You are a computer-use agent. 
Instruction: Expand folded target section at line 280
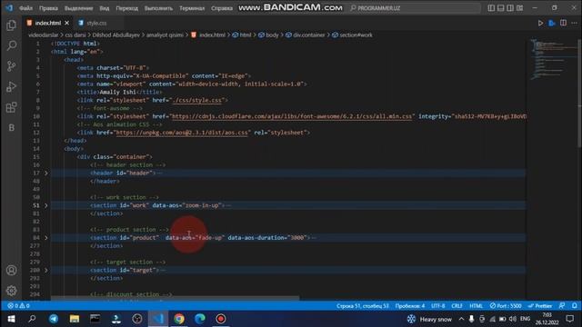(46, 271)
